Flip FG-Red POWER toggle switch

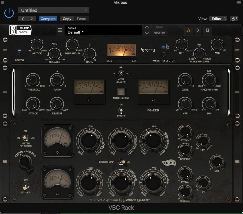click(121, 111)
